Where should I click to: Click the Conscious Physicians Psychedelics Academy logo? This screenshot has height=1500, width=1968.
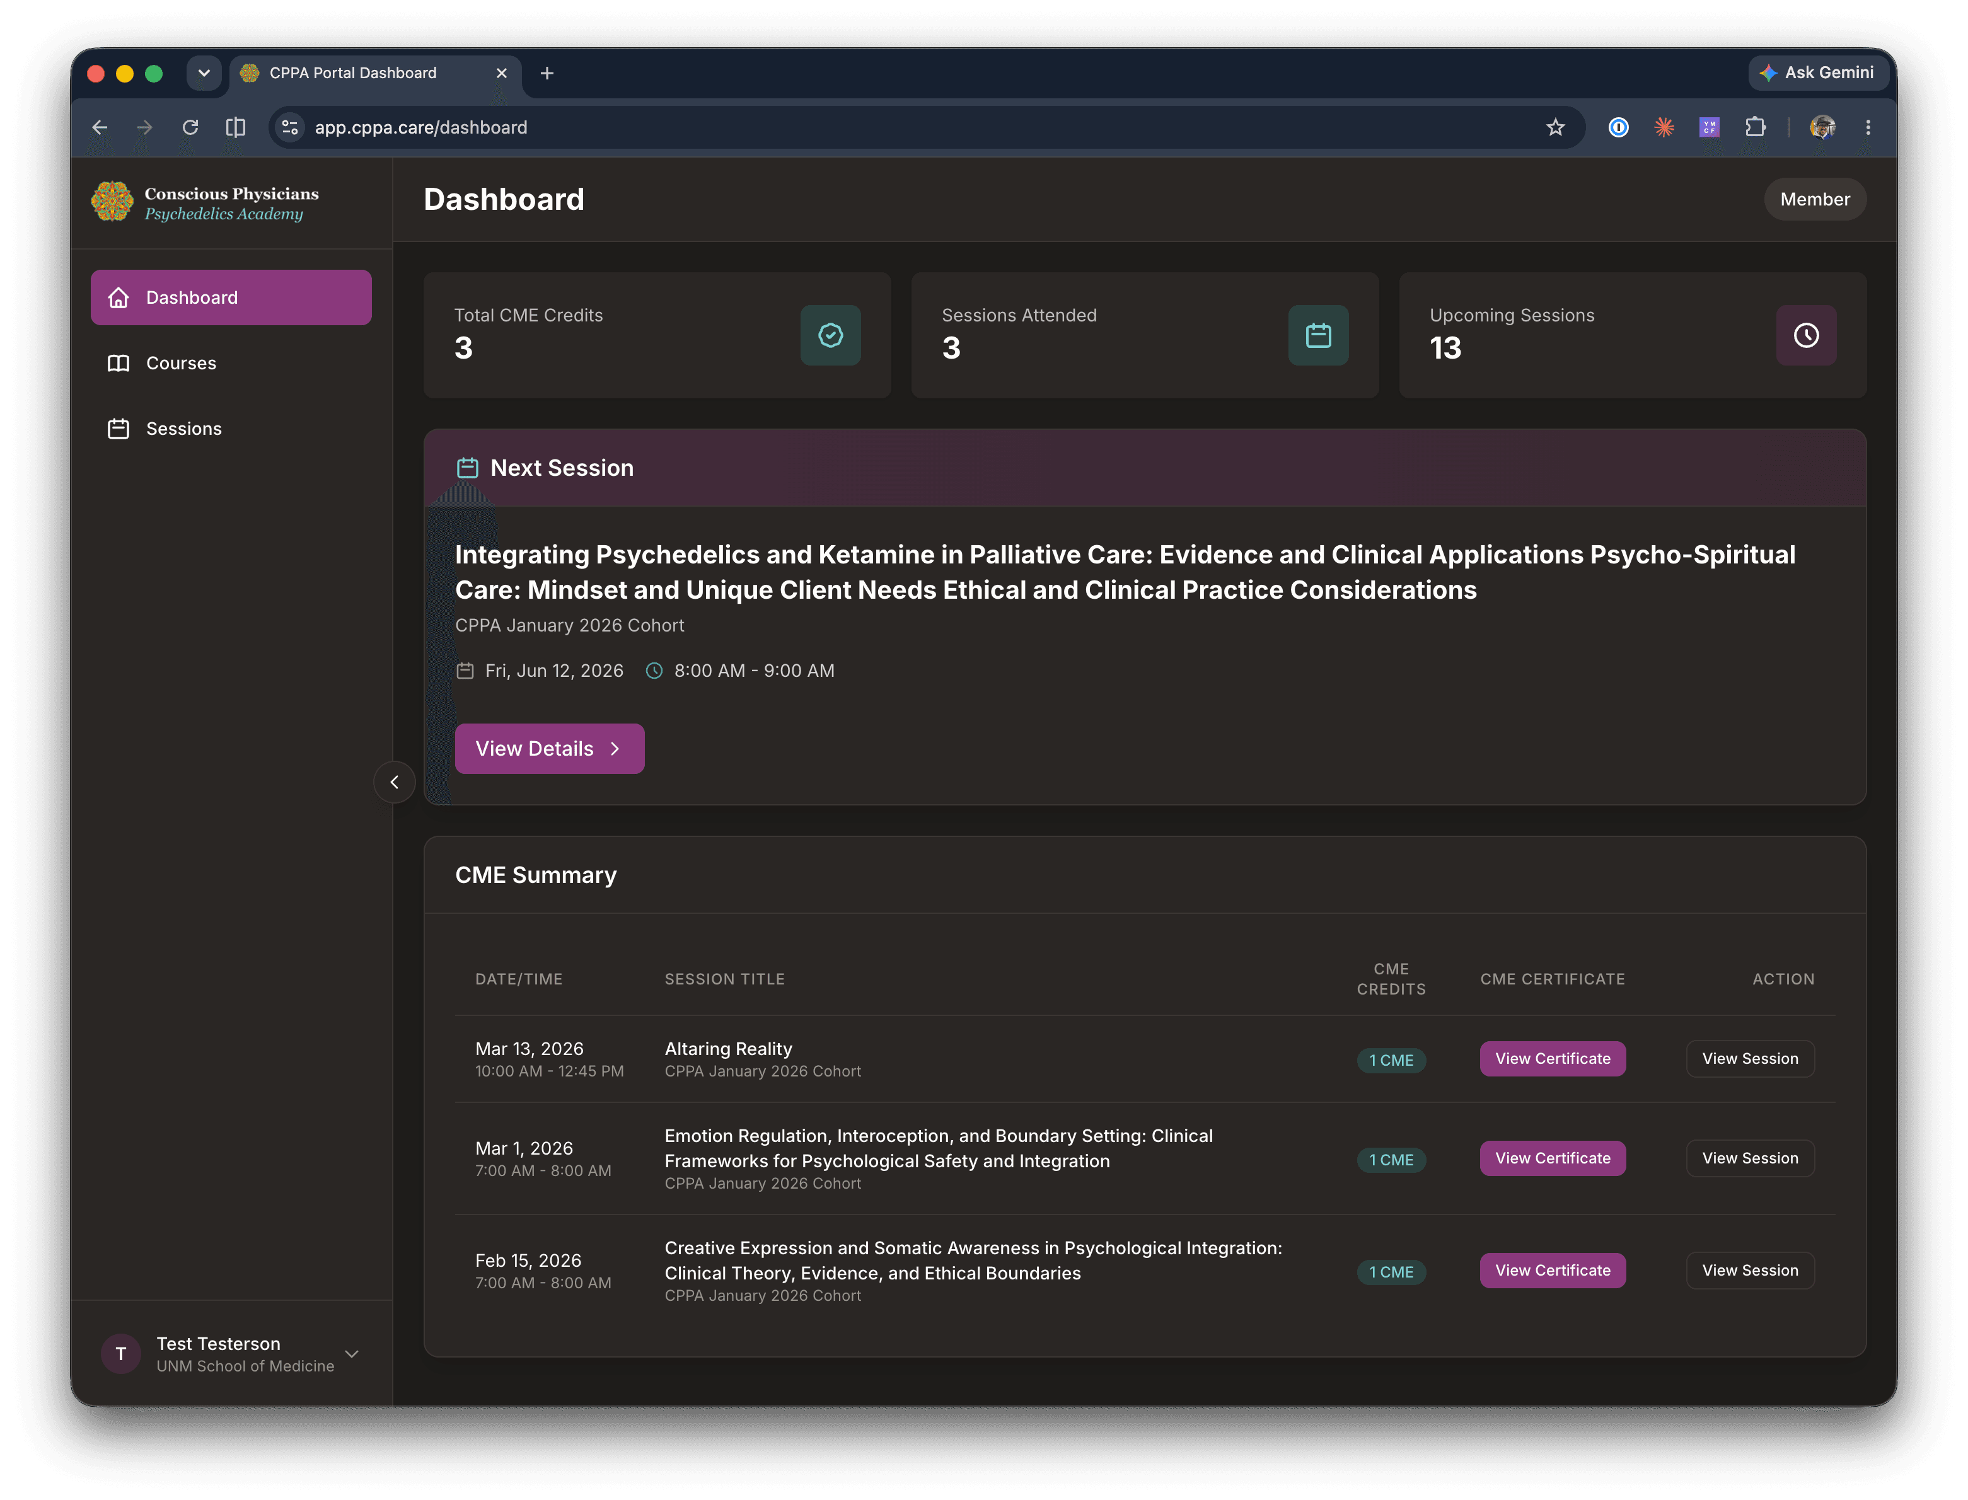point(205,203)
